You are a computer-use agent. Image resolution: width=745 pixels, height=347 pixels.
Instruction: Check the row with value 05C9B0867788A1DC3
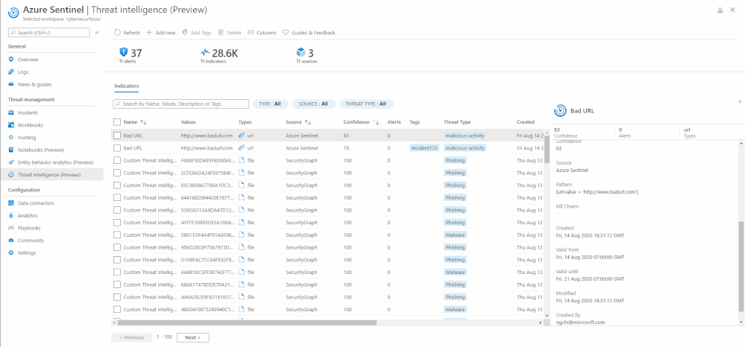click(117, 185)
